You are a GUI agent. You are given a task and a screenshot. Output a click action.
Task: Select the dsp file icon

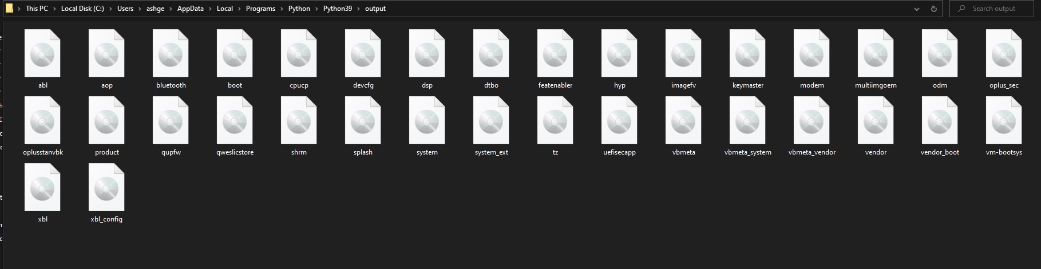click(x=427, y=54)
